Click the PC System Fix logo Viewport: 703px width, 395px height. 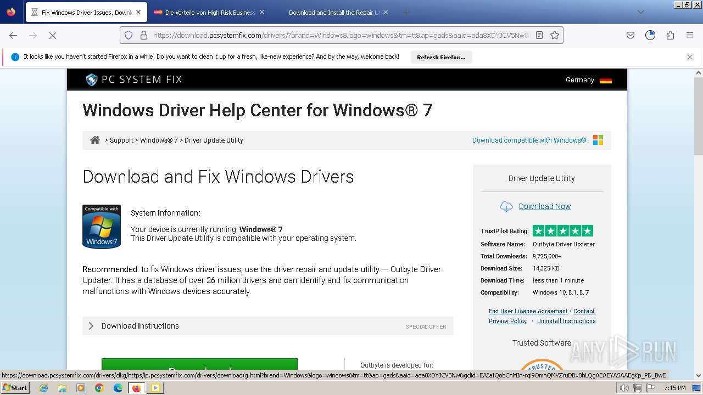click(133, 80)
